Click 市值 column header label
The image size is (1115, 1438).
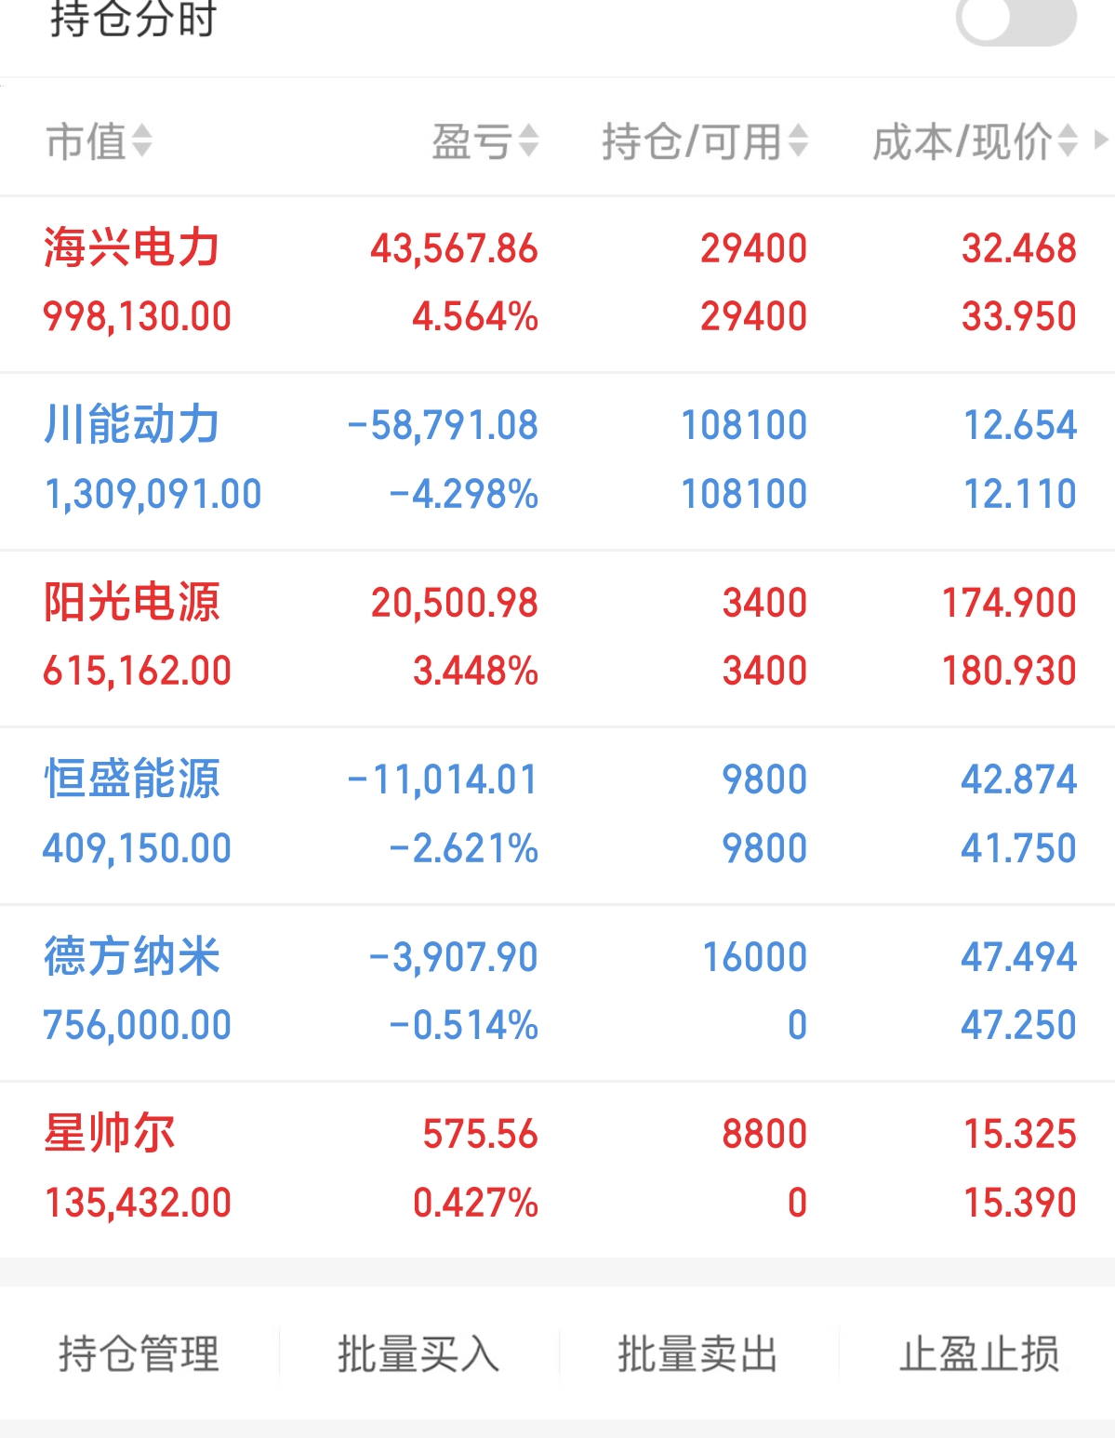pos(86,141)
